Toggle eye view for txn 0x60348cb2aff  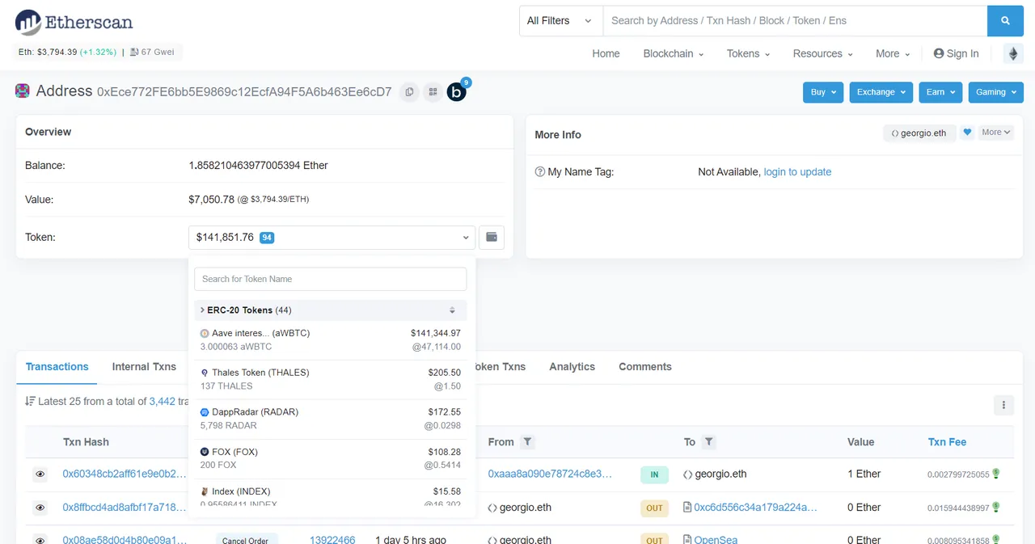40,474
